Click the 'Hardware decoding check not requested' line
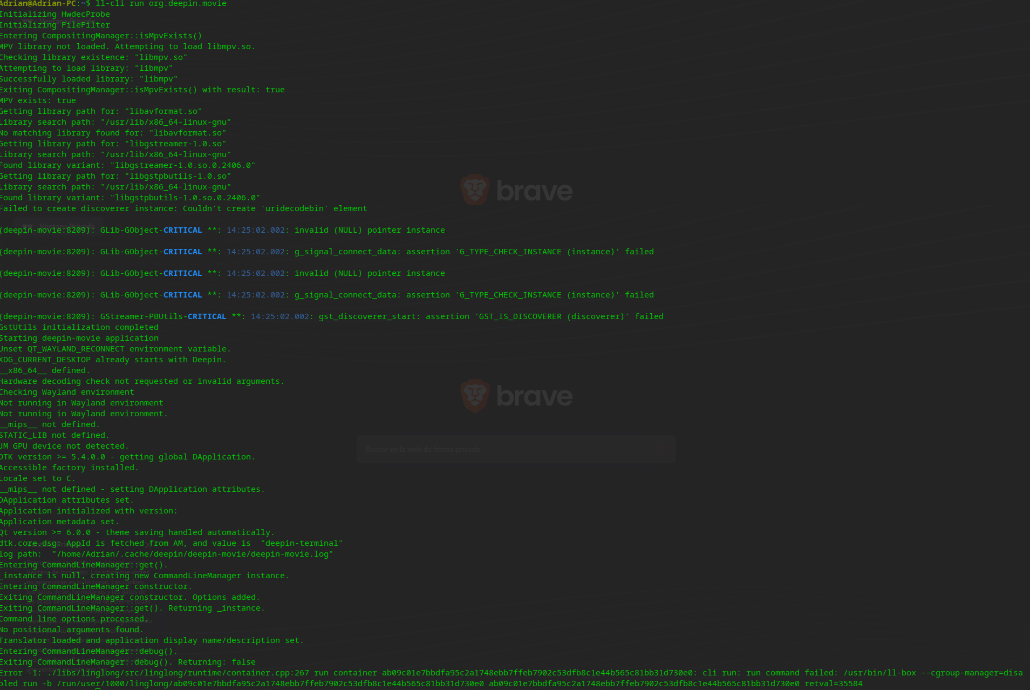The width and height of the screenshot is (1030, 690). coord(142,381)
